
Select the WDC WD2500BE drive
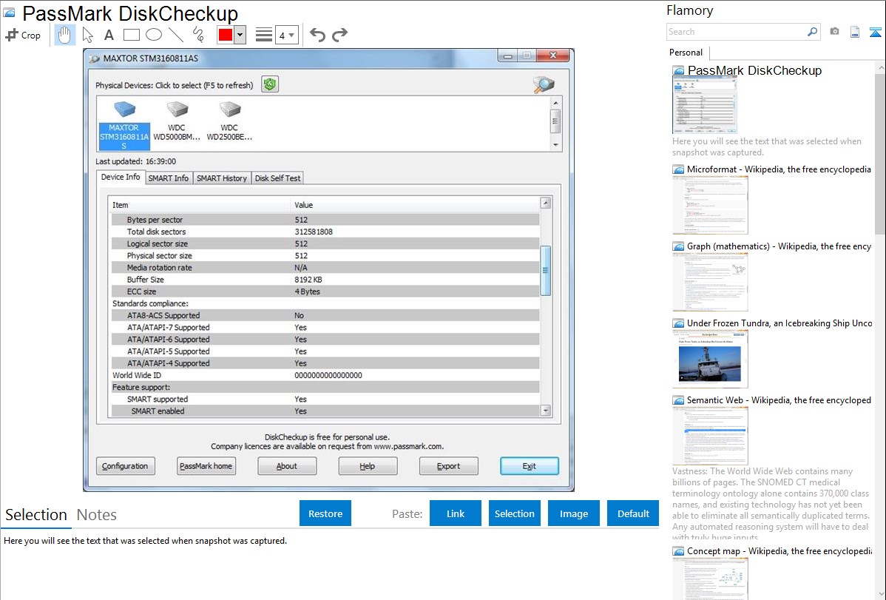(x=229, y=121)
